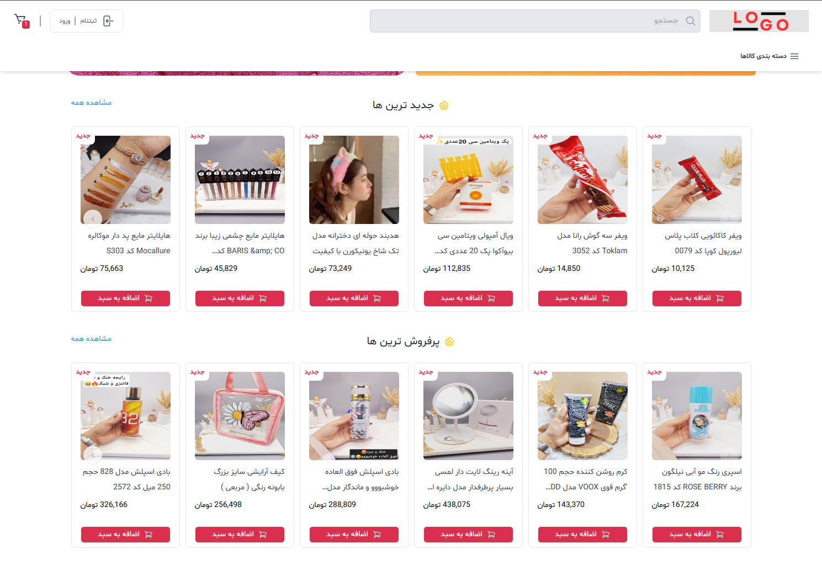The image size is (822, 571).
Task: Click the flame icon beside جدید ترین ها
Action: point(443,105)
